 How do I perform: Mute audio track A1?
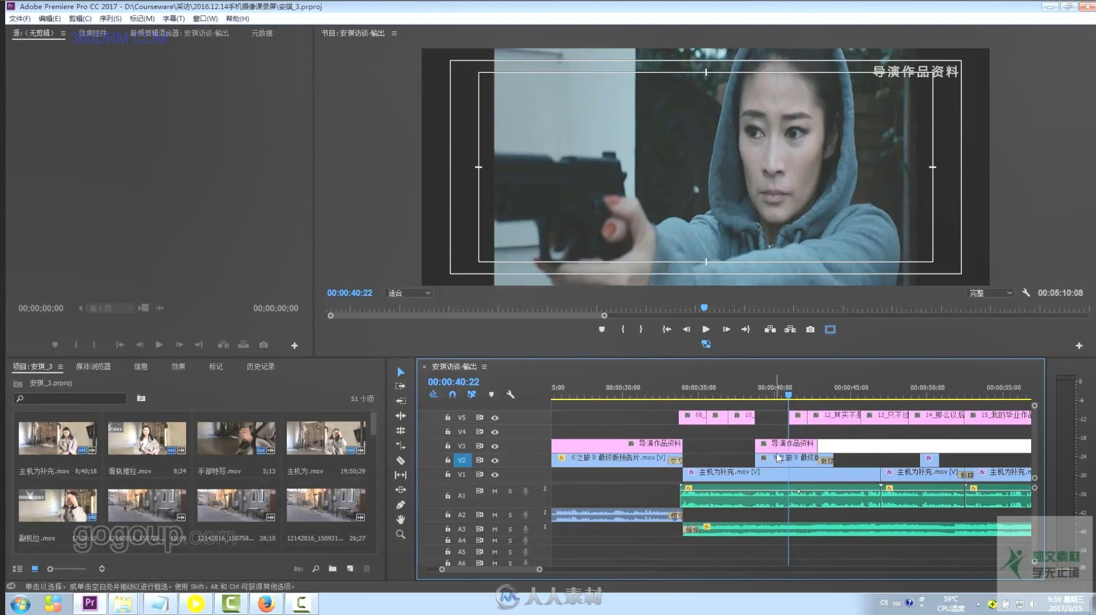click(495, 491)
